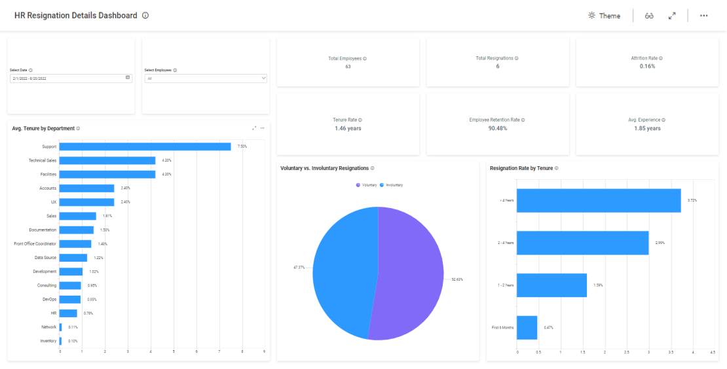Click info icon next to Total Employees

click(x=365, y=58)
